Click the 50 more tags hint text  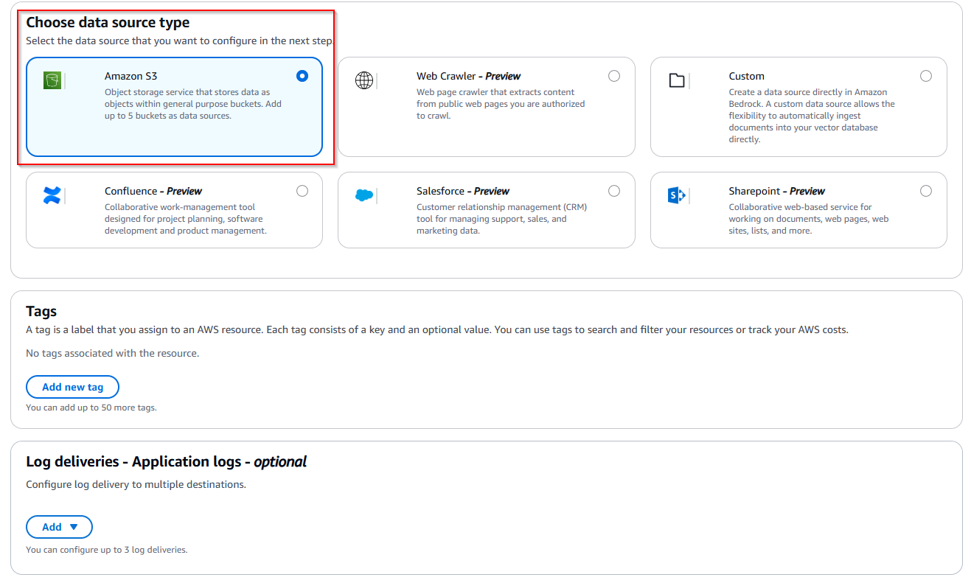click(91, 408)
